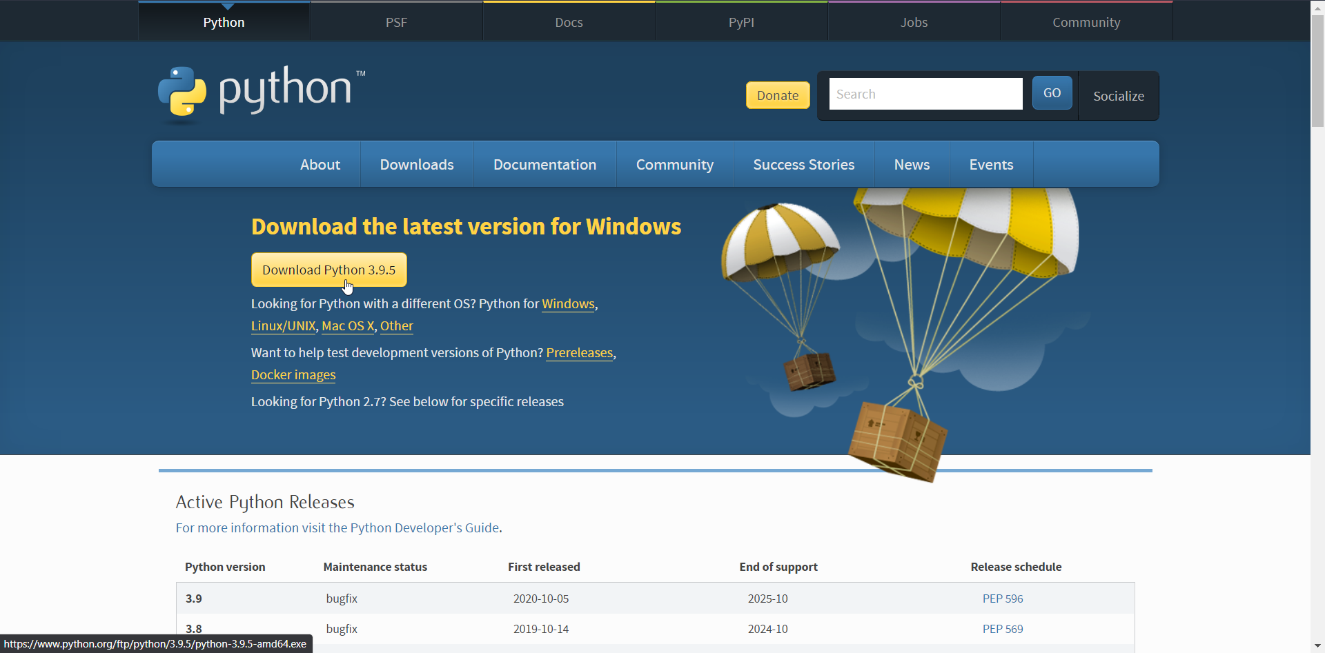Image resolution: width=1325 pixels, height=653 pixels.
Task: Click the "Active Python Releases" heading
Action: click(265, 502)
